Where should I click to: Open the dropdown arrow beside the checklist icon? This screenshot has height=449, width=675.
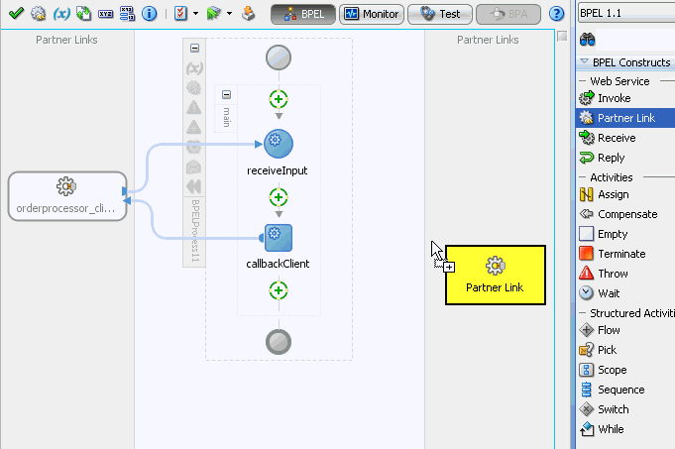(195, 13)
